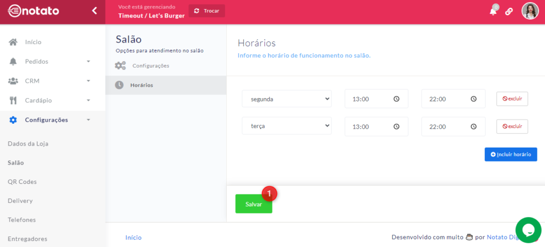This screenshot has width=545, height=247.
Task: Click the clock icon in segunda start time
Action: [397, 99]
